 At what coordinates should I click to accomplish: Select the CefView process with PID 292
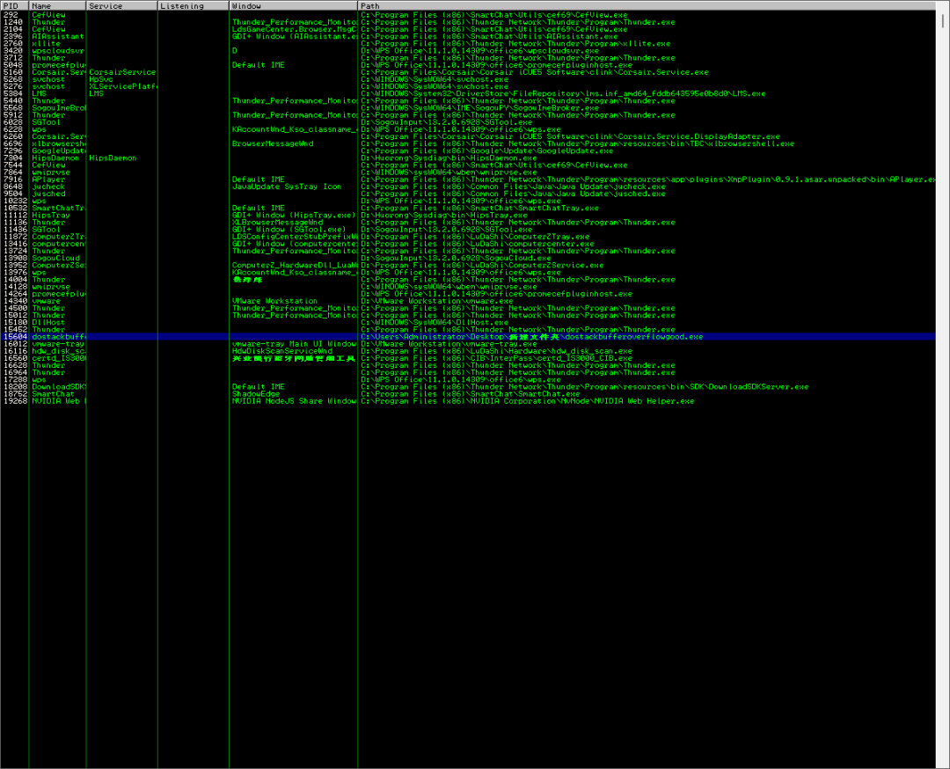(x=468, y=15)
